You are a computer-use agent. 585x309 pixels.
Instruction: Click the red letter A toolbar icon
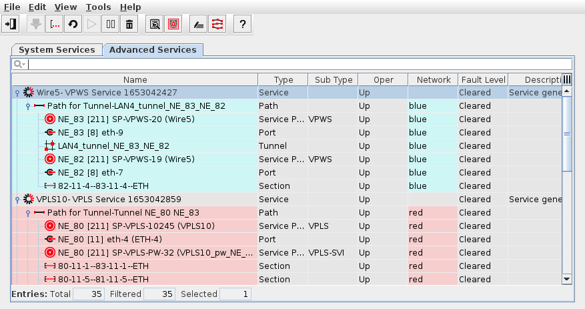coord(173,25)
